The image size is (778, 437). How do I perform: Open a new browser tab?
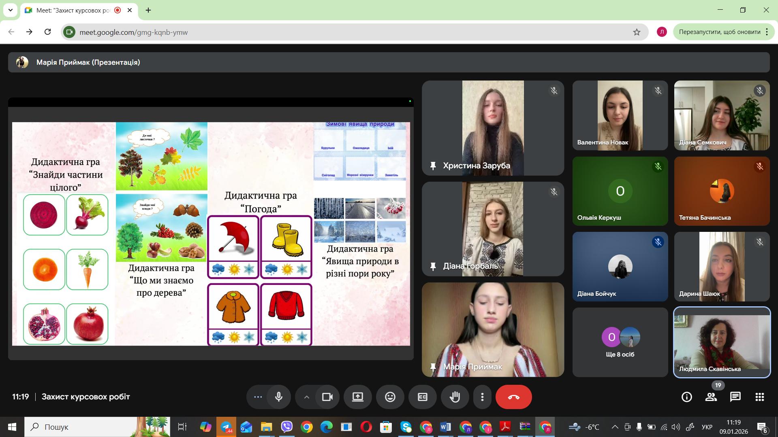tap(148, 10)
